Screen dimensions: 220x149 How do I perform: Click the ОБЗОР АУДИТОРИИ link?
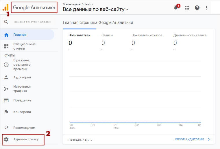(189, 139)
